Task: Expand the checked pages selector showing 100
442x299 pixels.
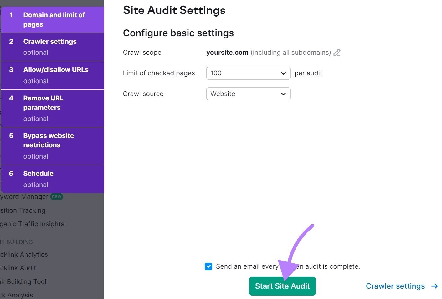Action: tap(248, 73)
